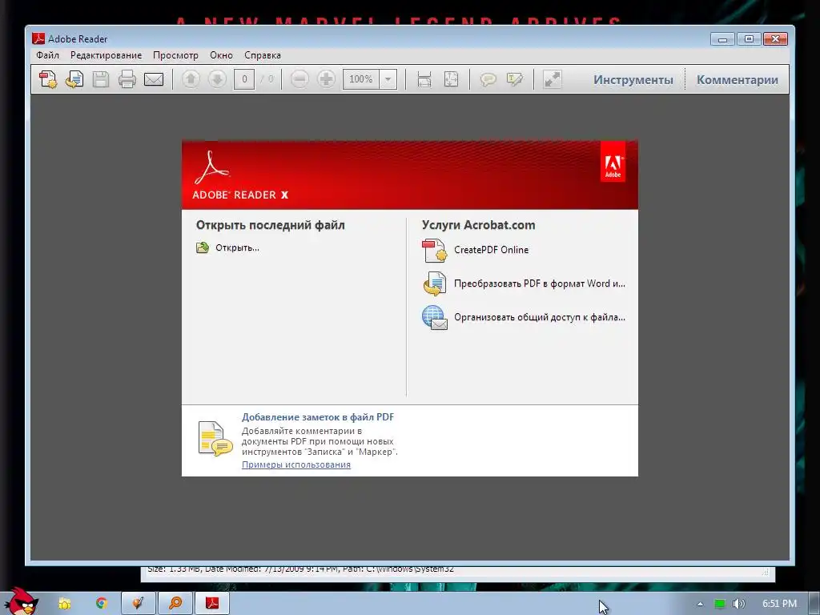Click the Добавление заметок в файл PDF heading
The width and height of the screenshot is (820, 615).
tap(317, 417)
